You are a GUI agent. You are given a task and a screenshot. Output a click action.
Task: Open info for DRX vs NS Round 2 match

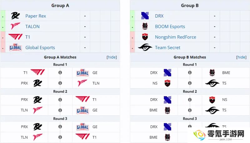tap(190, 100)
